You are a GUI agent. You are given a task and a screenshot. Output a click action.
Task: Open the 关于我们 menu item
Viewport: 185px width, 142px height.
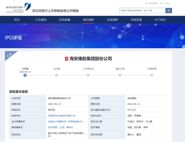[x=160, y=20]
